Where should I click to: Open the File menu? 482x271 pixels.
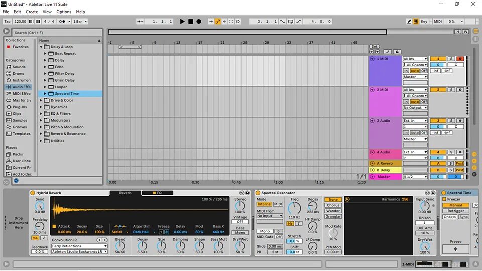(x=6, y=12)
